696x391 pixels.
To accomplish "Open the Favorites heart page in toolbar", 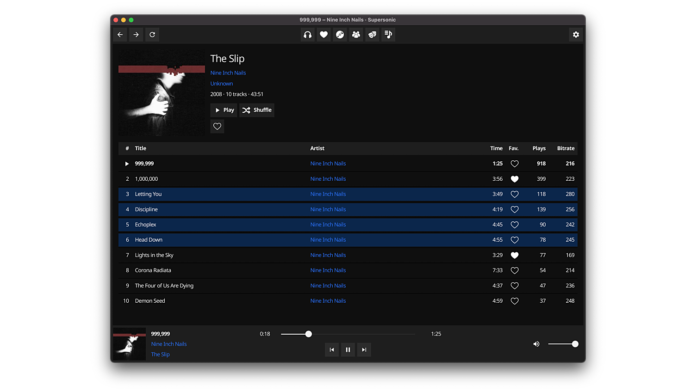I will pyautogui.click(x=324, y=35).
